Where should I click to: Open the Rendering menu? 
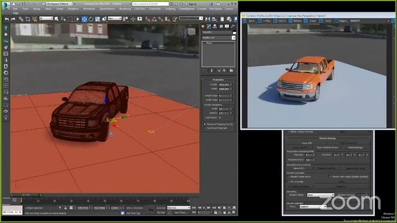(125, 9)
